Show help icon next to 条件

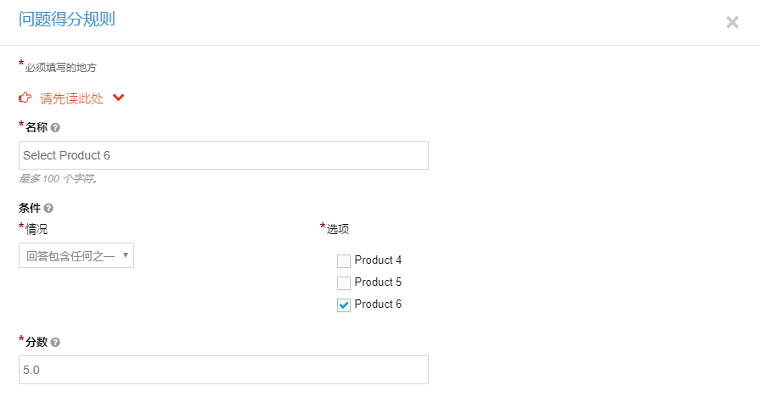coord(48,208)
